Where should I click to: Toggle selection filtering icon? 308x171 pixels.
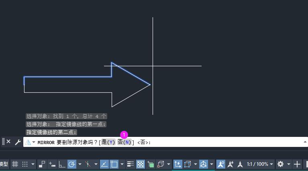click(x=188, y=164)
